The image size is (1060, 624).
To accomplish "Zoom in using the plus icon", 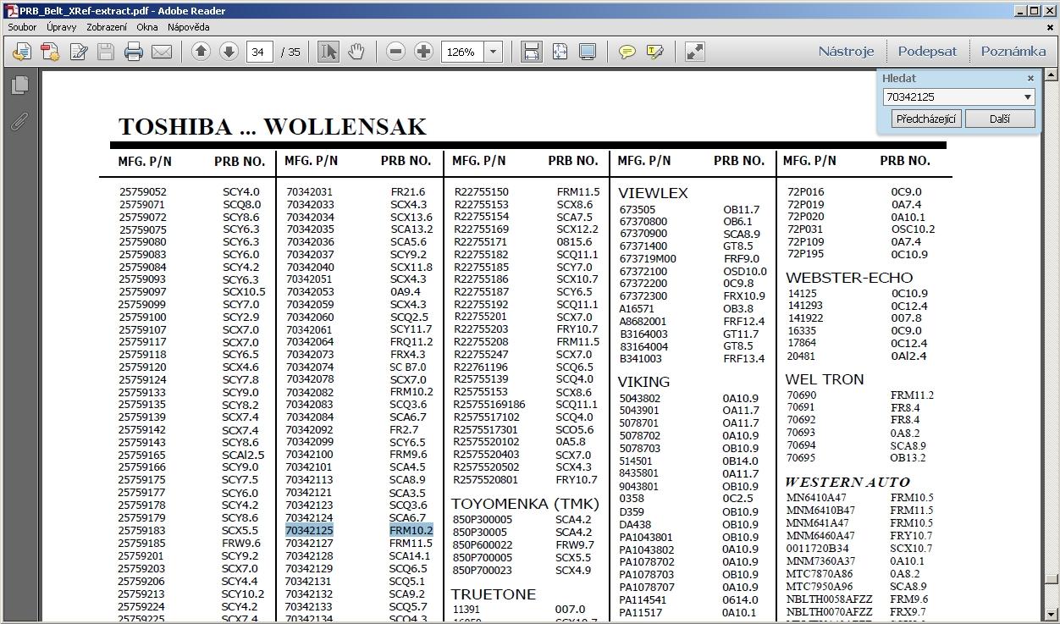I will point(423,52).
